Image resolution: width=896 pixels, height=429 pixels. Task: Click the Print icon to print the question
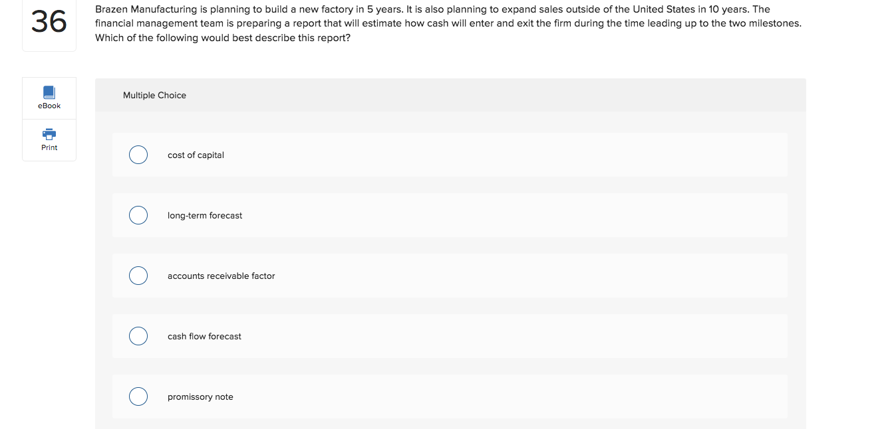tap(49, 139)
